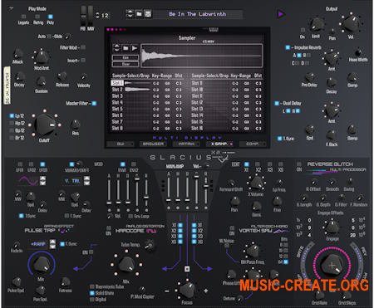This screenshot has height=308, width=374.
Task: Enable Legato play mode
Action: [23, 17]
